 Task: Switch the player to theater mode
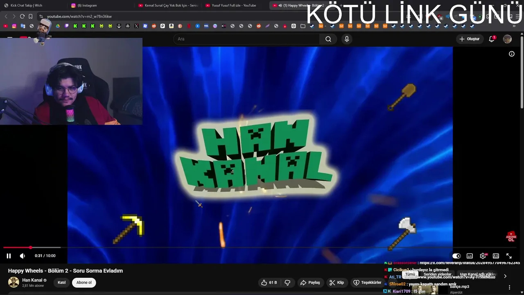496,256
